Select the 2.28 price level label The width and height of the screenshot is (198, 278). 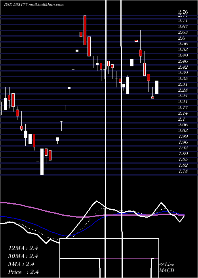tap(183, 90)
